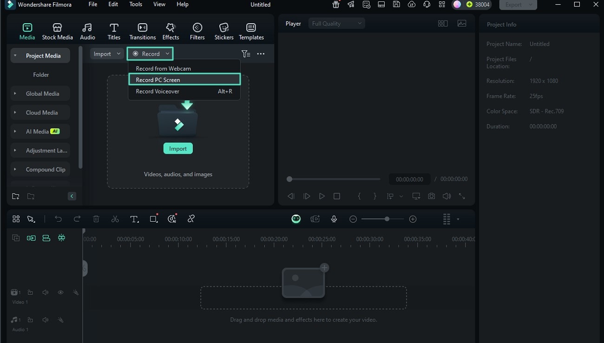
Task: Select the Crop tool in timeline toolbar
Action: coord(154,219)
